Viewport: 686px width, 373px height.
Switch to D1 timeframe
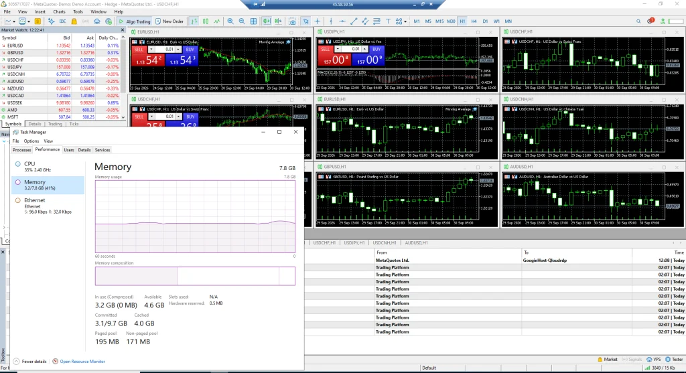coord(485,21)
